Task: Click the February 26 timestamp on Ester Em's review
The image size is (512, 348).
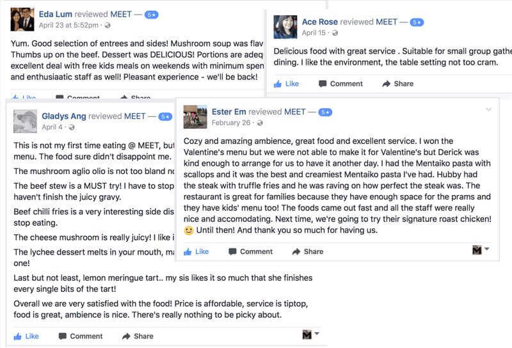Action: 230,123
